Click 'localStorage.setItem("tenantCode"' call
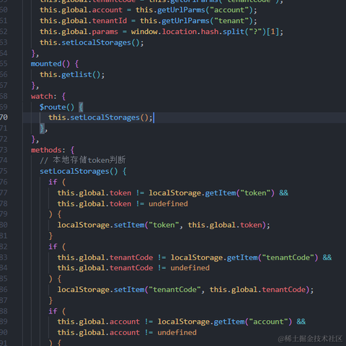346x346 pixels. pos(129,290)
